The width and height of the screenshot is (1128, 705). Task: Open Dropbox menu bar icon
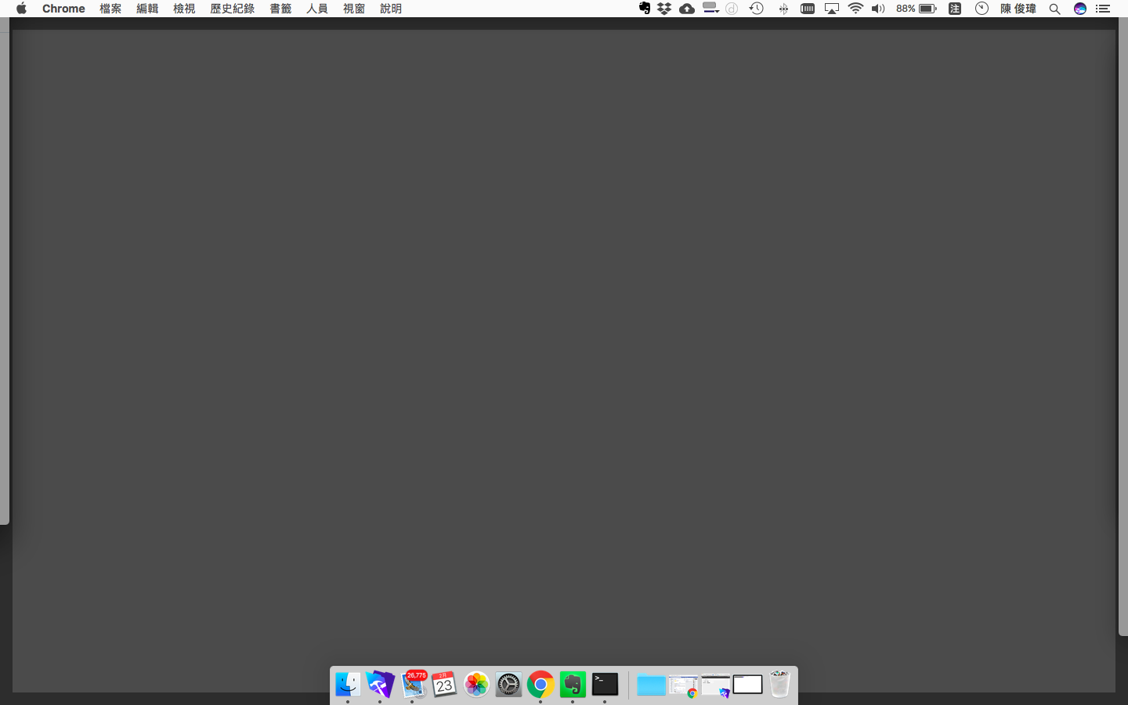pyautogui.click(x=664, y=9)
